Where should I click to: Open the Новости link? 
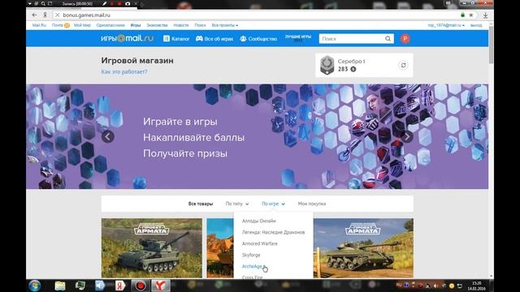pos(181,25)
